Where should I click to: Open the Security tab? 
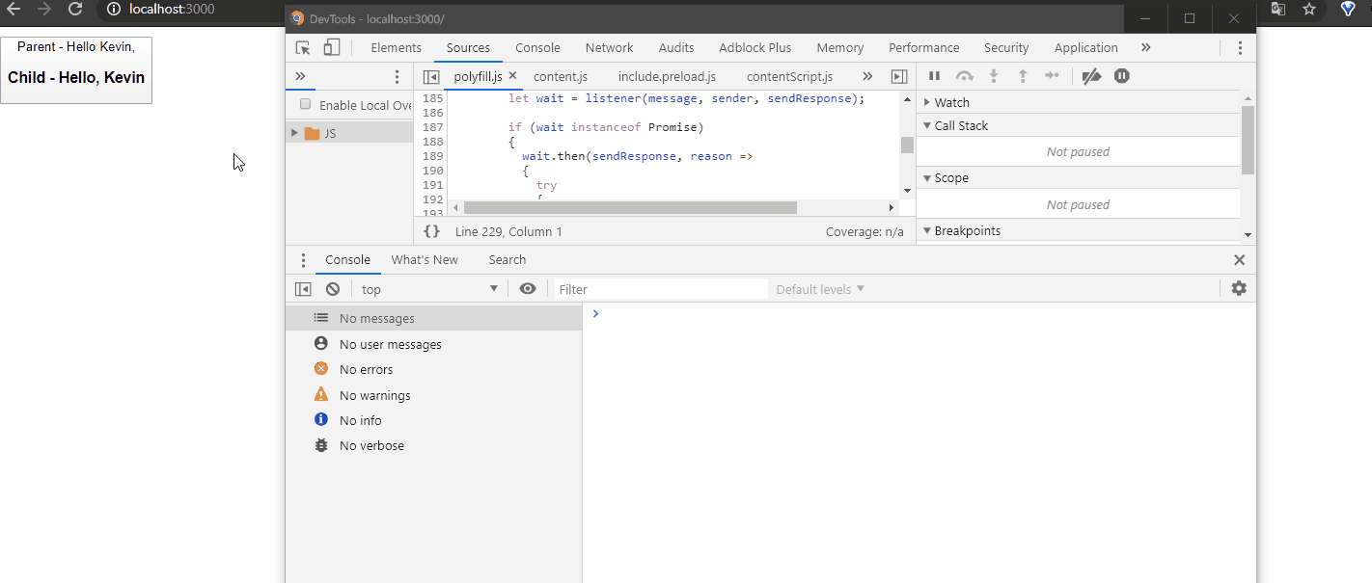click(x=1006, y=47)
